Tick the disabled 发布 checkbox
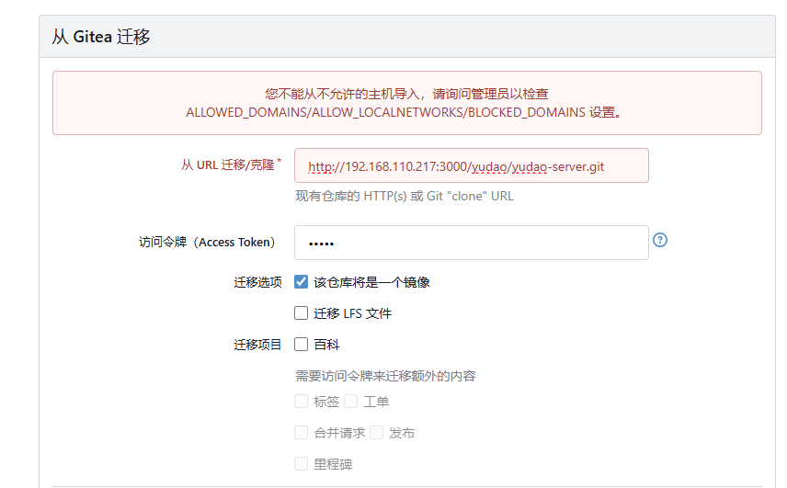This screenshot has height=488, width=787. click(376, 432)
